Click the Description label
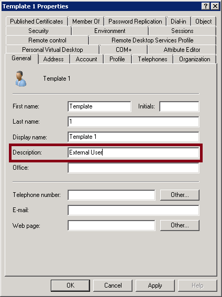Viewport: 222px width, 297px height. 27,152
